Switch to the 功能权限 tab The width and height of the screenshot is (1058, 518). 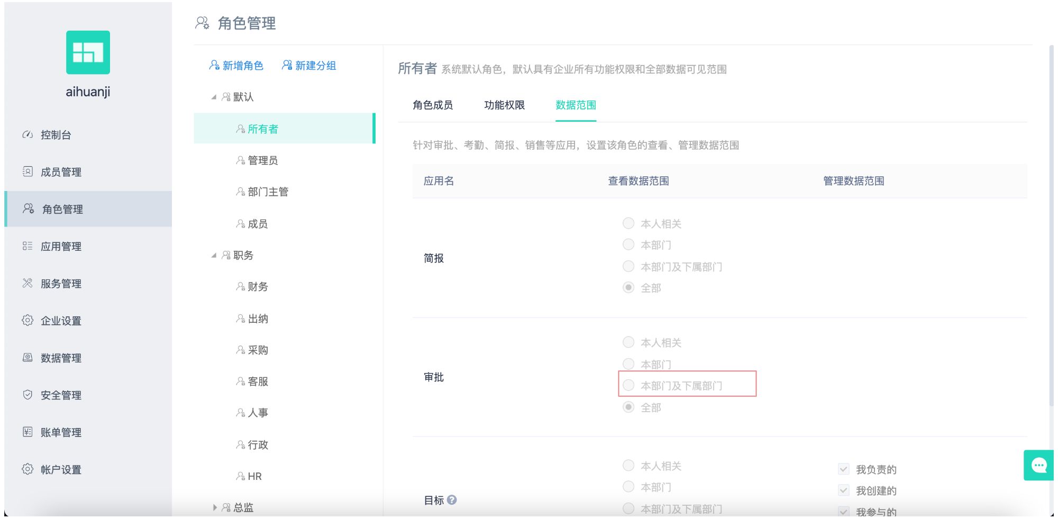504,105
